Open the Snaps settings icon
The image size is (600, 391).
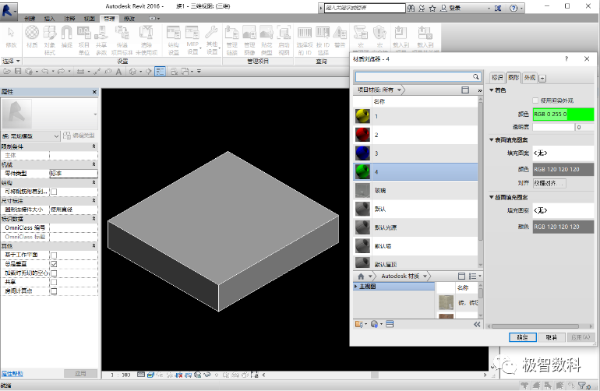[x=66, y=33]
